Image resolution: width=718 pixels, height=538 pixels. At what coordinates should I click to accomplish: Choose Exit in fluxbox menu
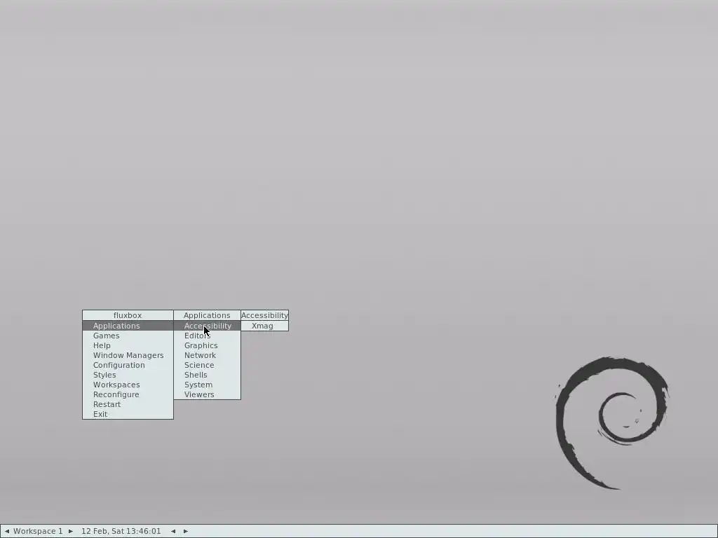(128, 415)
